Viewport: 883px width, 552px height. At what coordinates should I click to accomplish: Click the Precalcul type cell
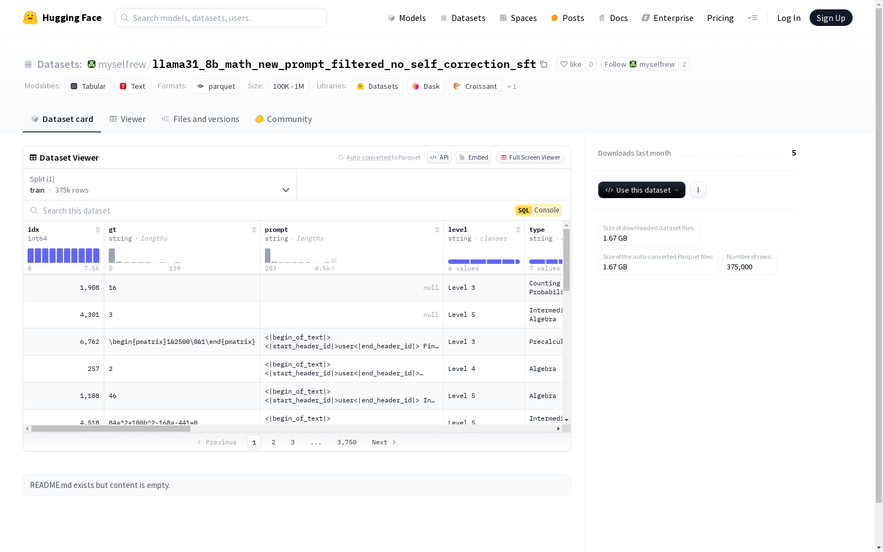point(544,342)
